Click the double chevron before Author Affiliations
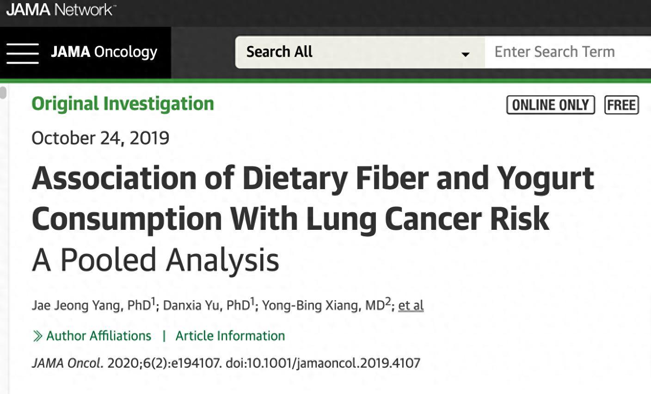This screenshot has width=651, height=394. pyautogui.click(x=38, y=336)
